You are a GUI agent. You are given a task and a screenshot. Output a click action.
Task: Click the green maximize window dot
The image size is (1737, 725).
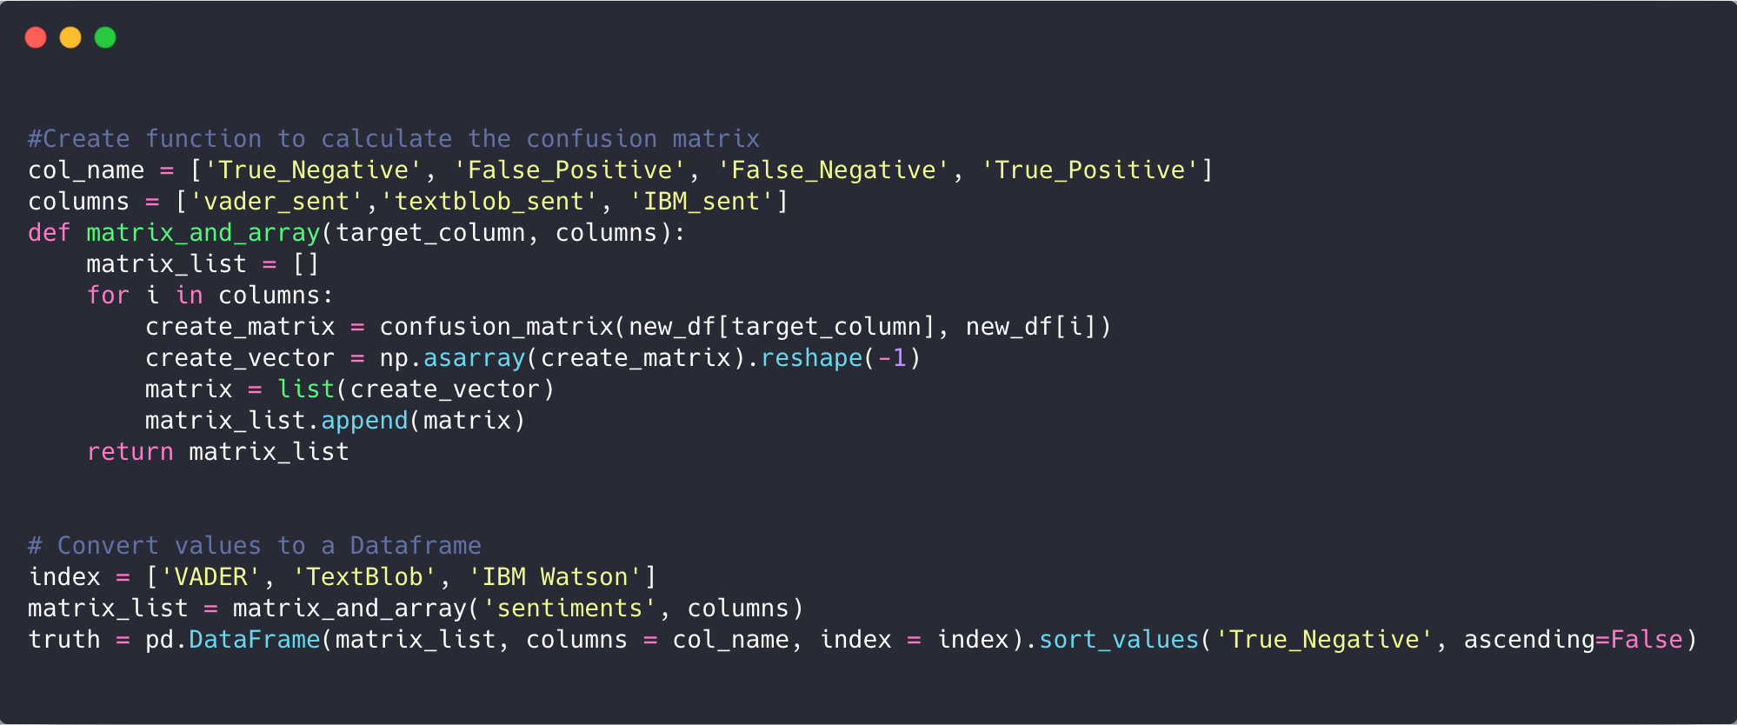click(105, 37)
